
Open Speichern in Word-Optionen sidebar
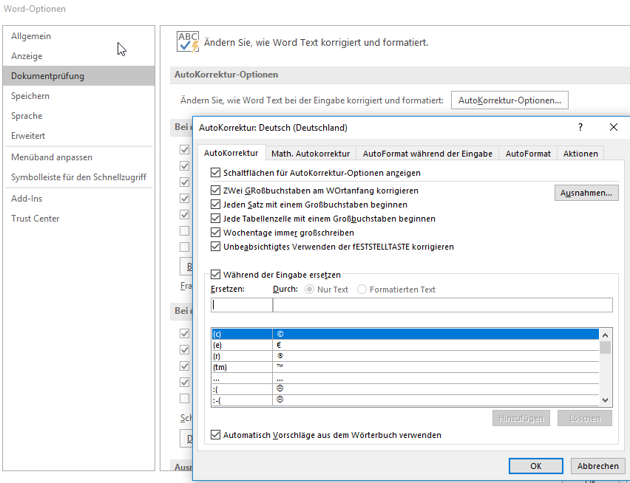[x=78, y=96]
